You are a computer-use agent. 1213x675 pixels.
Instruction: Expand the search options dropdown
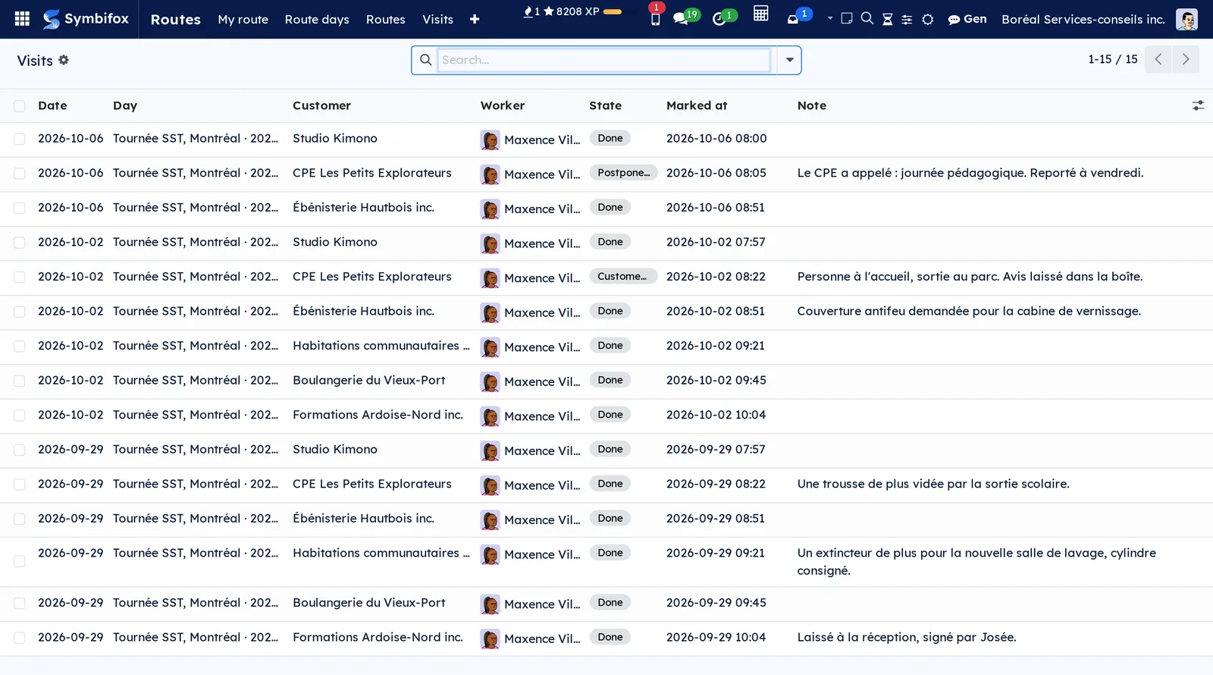tap(789, 60)
